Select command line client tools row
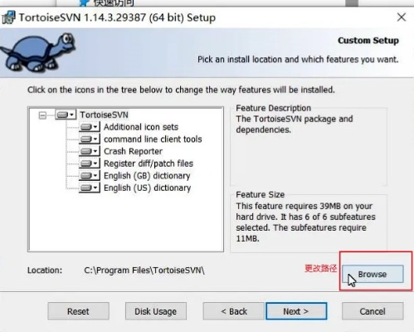The height and width of the screenshot is (332, 414). pos(153,139)
